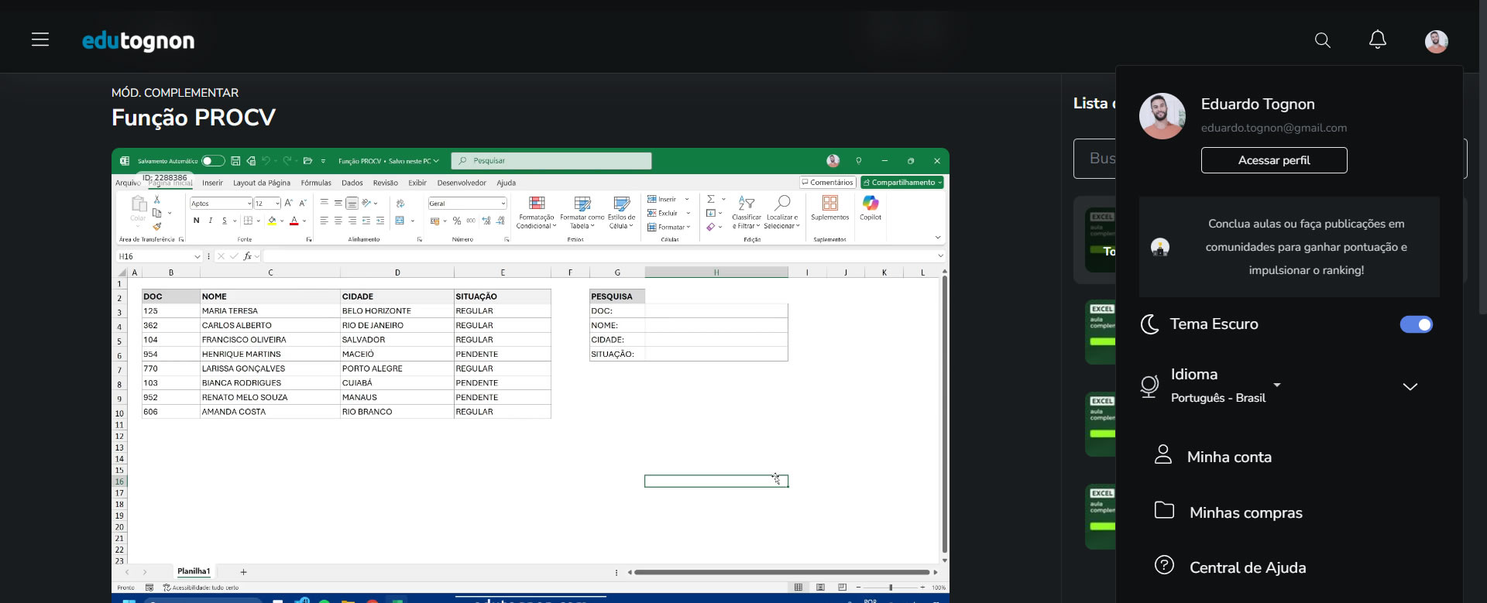The image size is (1487, 603).
Task: Click the edutognon logo
Action: pos(139,40)
